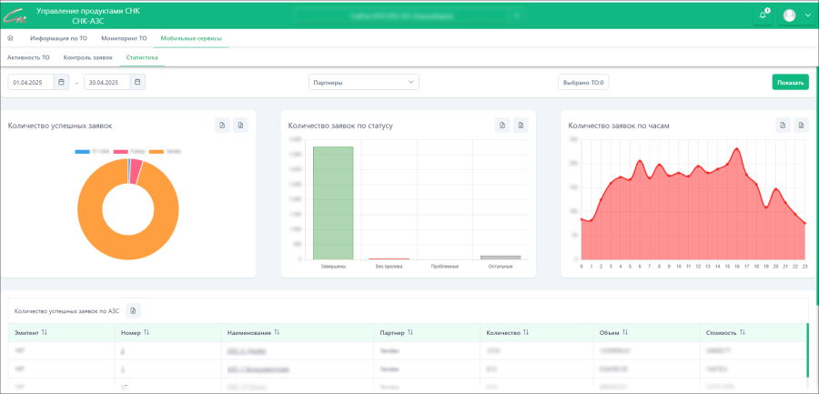Viewport: 819px width, 394px height.
Task: Click the Завершены green bar in status chart
Action: click(x=332, y=203)
